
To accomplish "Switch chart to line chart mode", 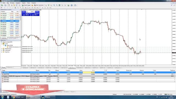I will [x=51, y=5].
